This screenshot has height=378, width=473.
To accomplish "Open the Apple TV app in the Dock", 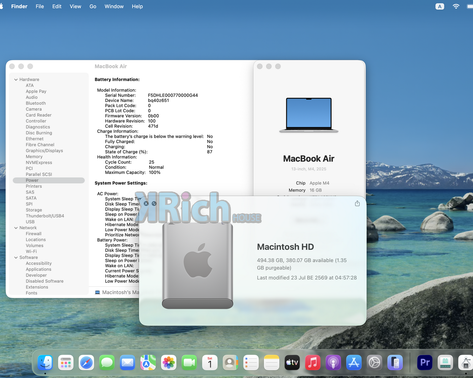I will pyautogui.click(x=292, y=363).
